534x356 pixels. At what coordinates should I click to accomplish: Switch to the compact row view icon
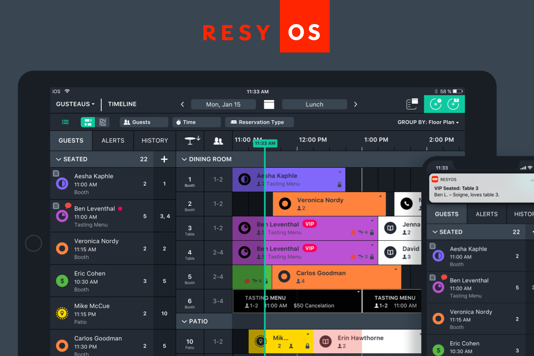coord(103,122)
